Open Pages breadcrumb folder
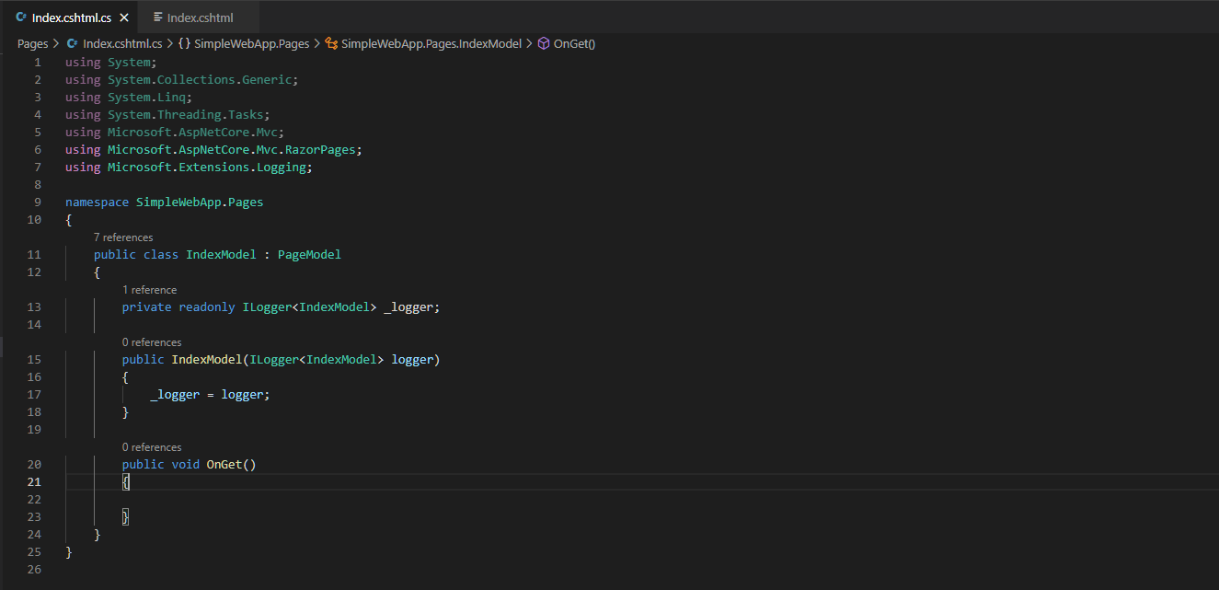1219x590 pixels. (x=32, y=43)
